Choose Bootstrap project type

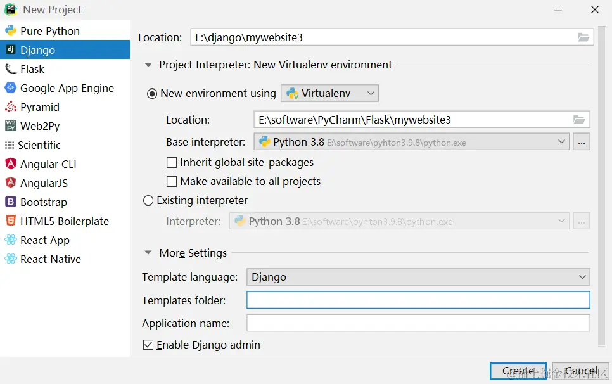65,202
